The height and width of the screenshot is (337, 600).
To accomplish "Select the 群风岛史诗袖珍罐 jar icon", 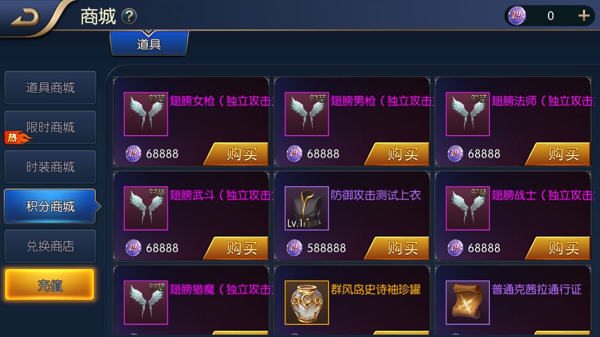I will (x=307, y=302).
